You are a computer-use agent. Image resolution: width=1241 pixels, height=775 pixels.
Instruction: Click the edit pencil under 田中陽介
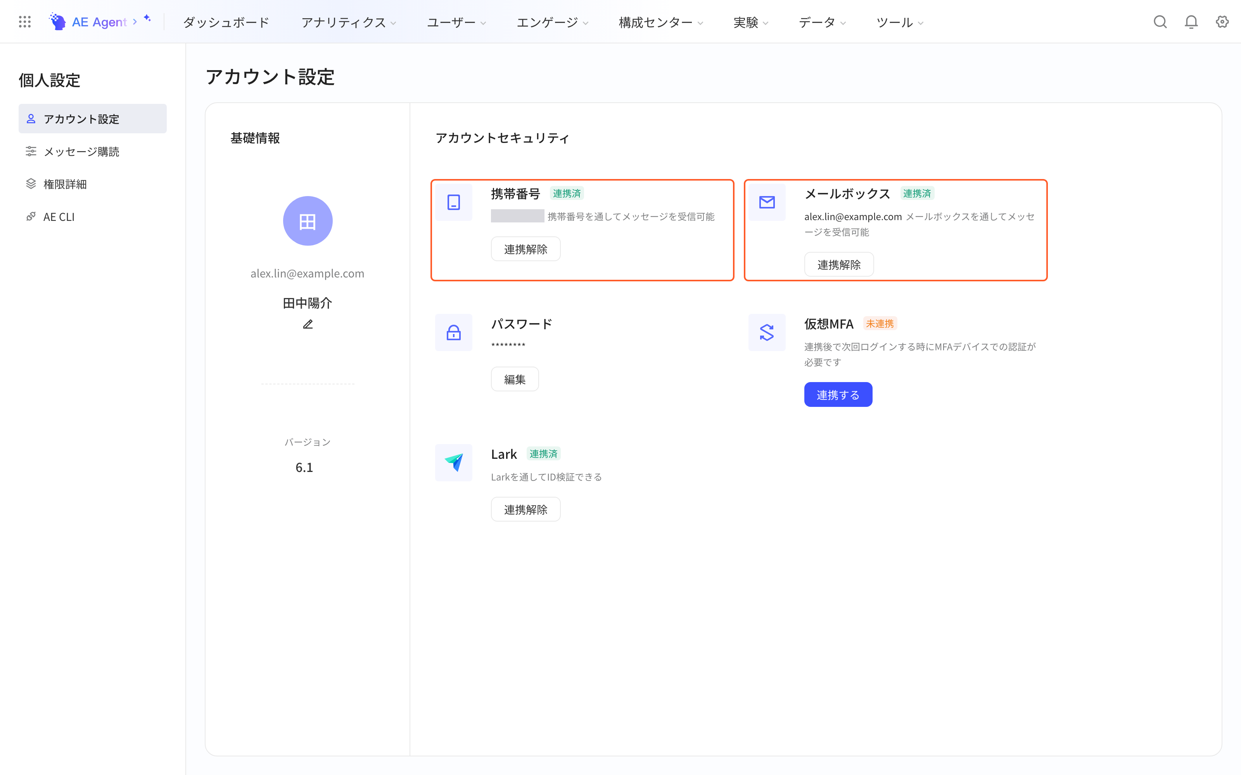[308, 324]
